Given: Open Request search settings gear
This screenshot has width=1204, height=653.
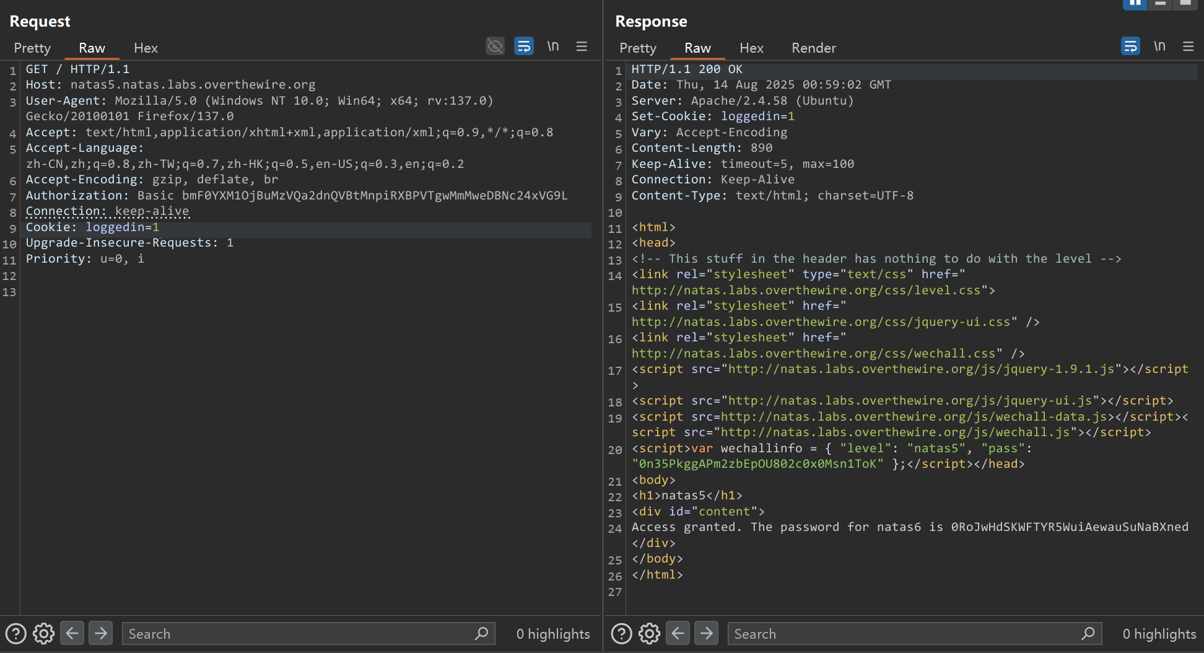Looking at the screenshot, I should 44,634.
